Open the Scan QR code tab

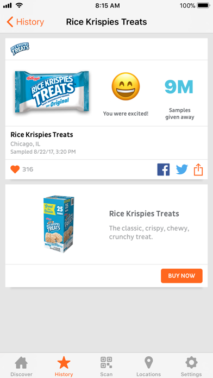[106, 367]
